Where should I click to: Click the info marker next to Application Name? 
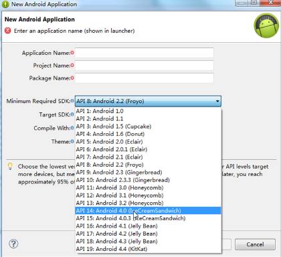(72, 53)
